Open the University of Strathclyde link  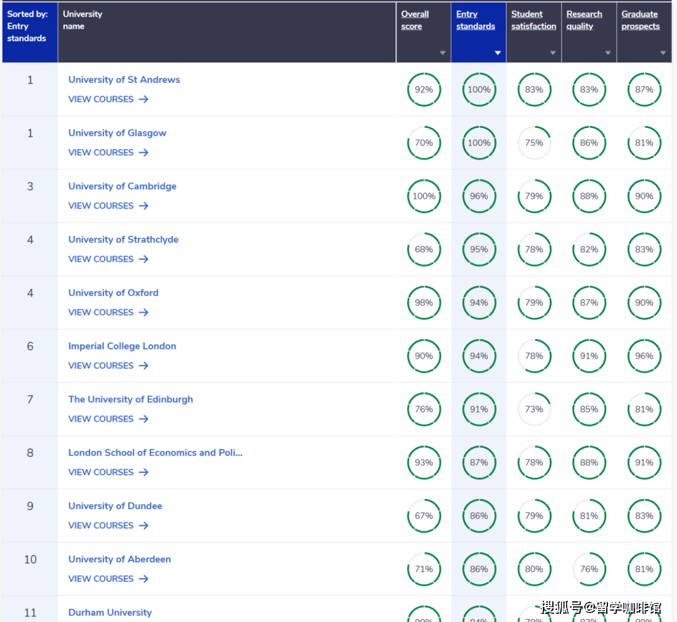point(123,240)
